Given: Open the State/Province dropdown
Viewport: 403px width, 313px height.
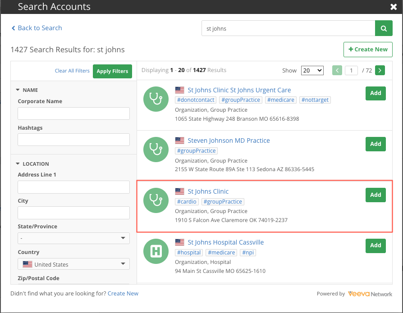Looking at the screenshot, I should (x=73, y=238).
